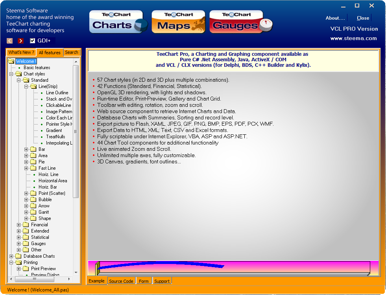Click the Shape folder icon
The width and height of the screenshot is (386, 295).
33,218
